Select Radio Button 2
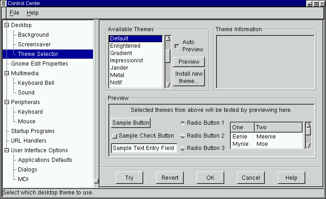The width and height of the screenshot is (326, 199). click(182, 136)
